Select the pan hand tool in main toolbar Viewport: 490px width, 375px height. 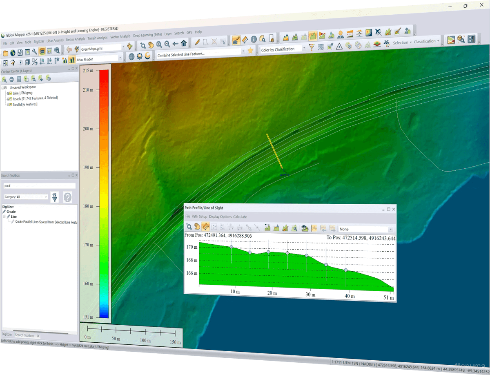tap(151, 45)
